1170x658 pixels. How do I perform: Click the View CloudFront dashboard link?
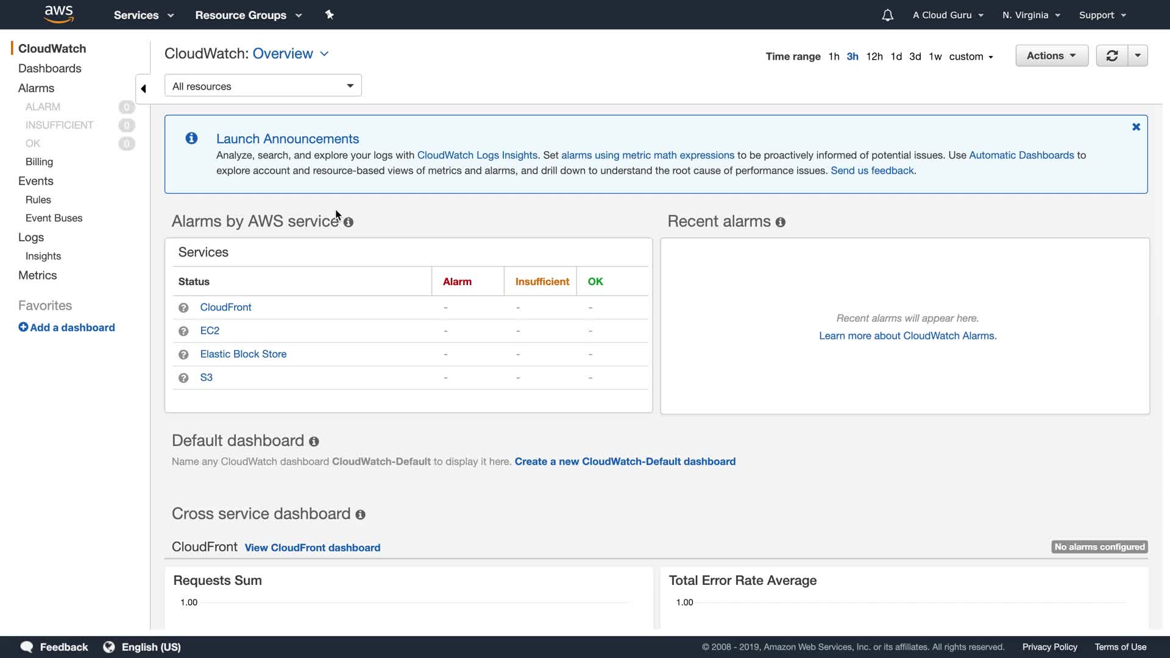312,548
